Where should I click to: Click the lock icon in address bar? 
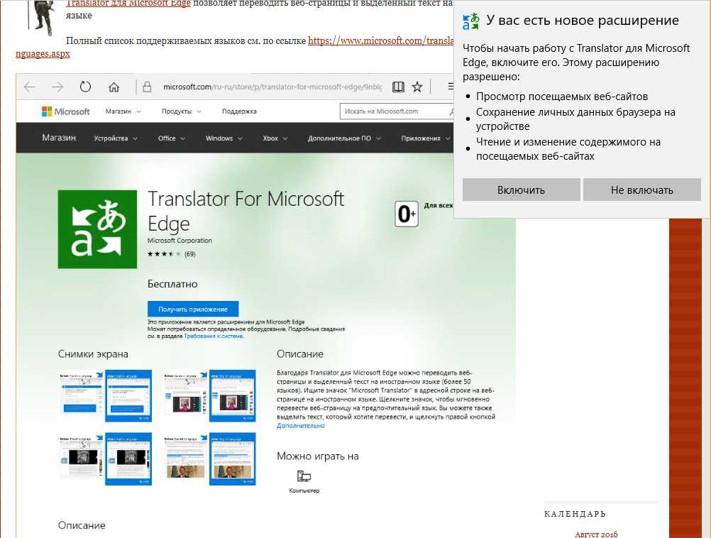pyautogui.click(x=145, y=86)
